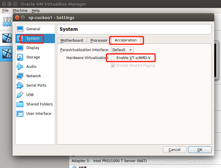
Task: Select the highlighted XP virtual machine icon
Action: [x=7, y=54]
